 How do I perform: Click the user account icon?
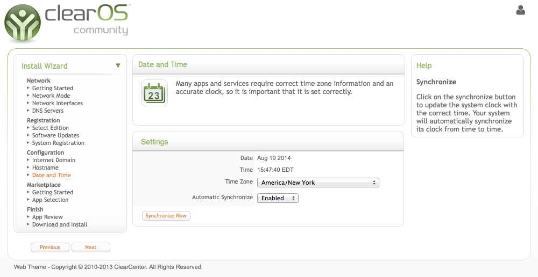520,10
